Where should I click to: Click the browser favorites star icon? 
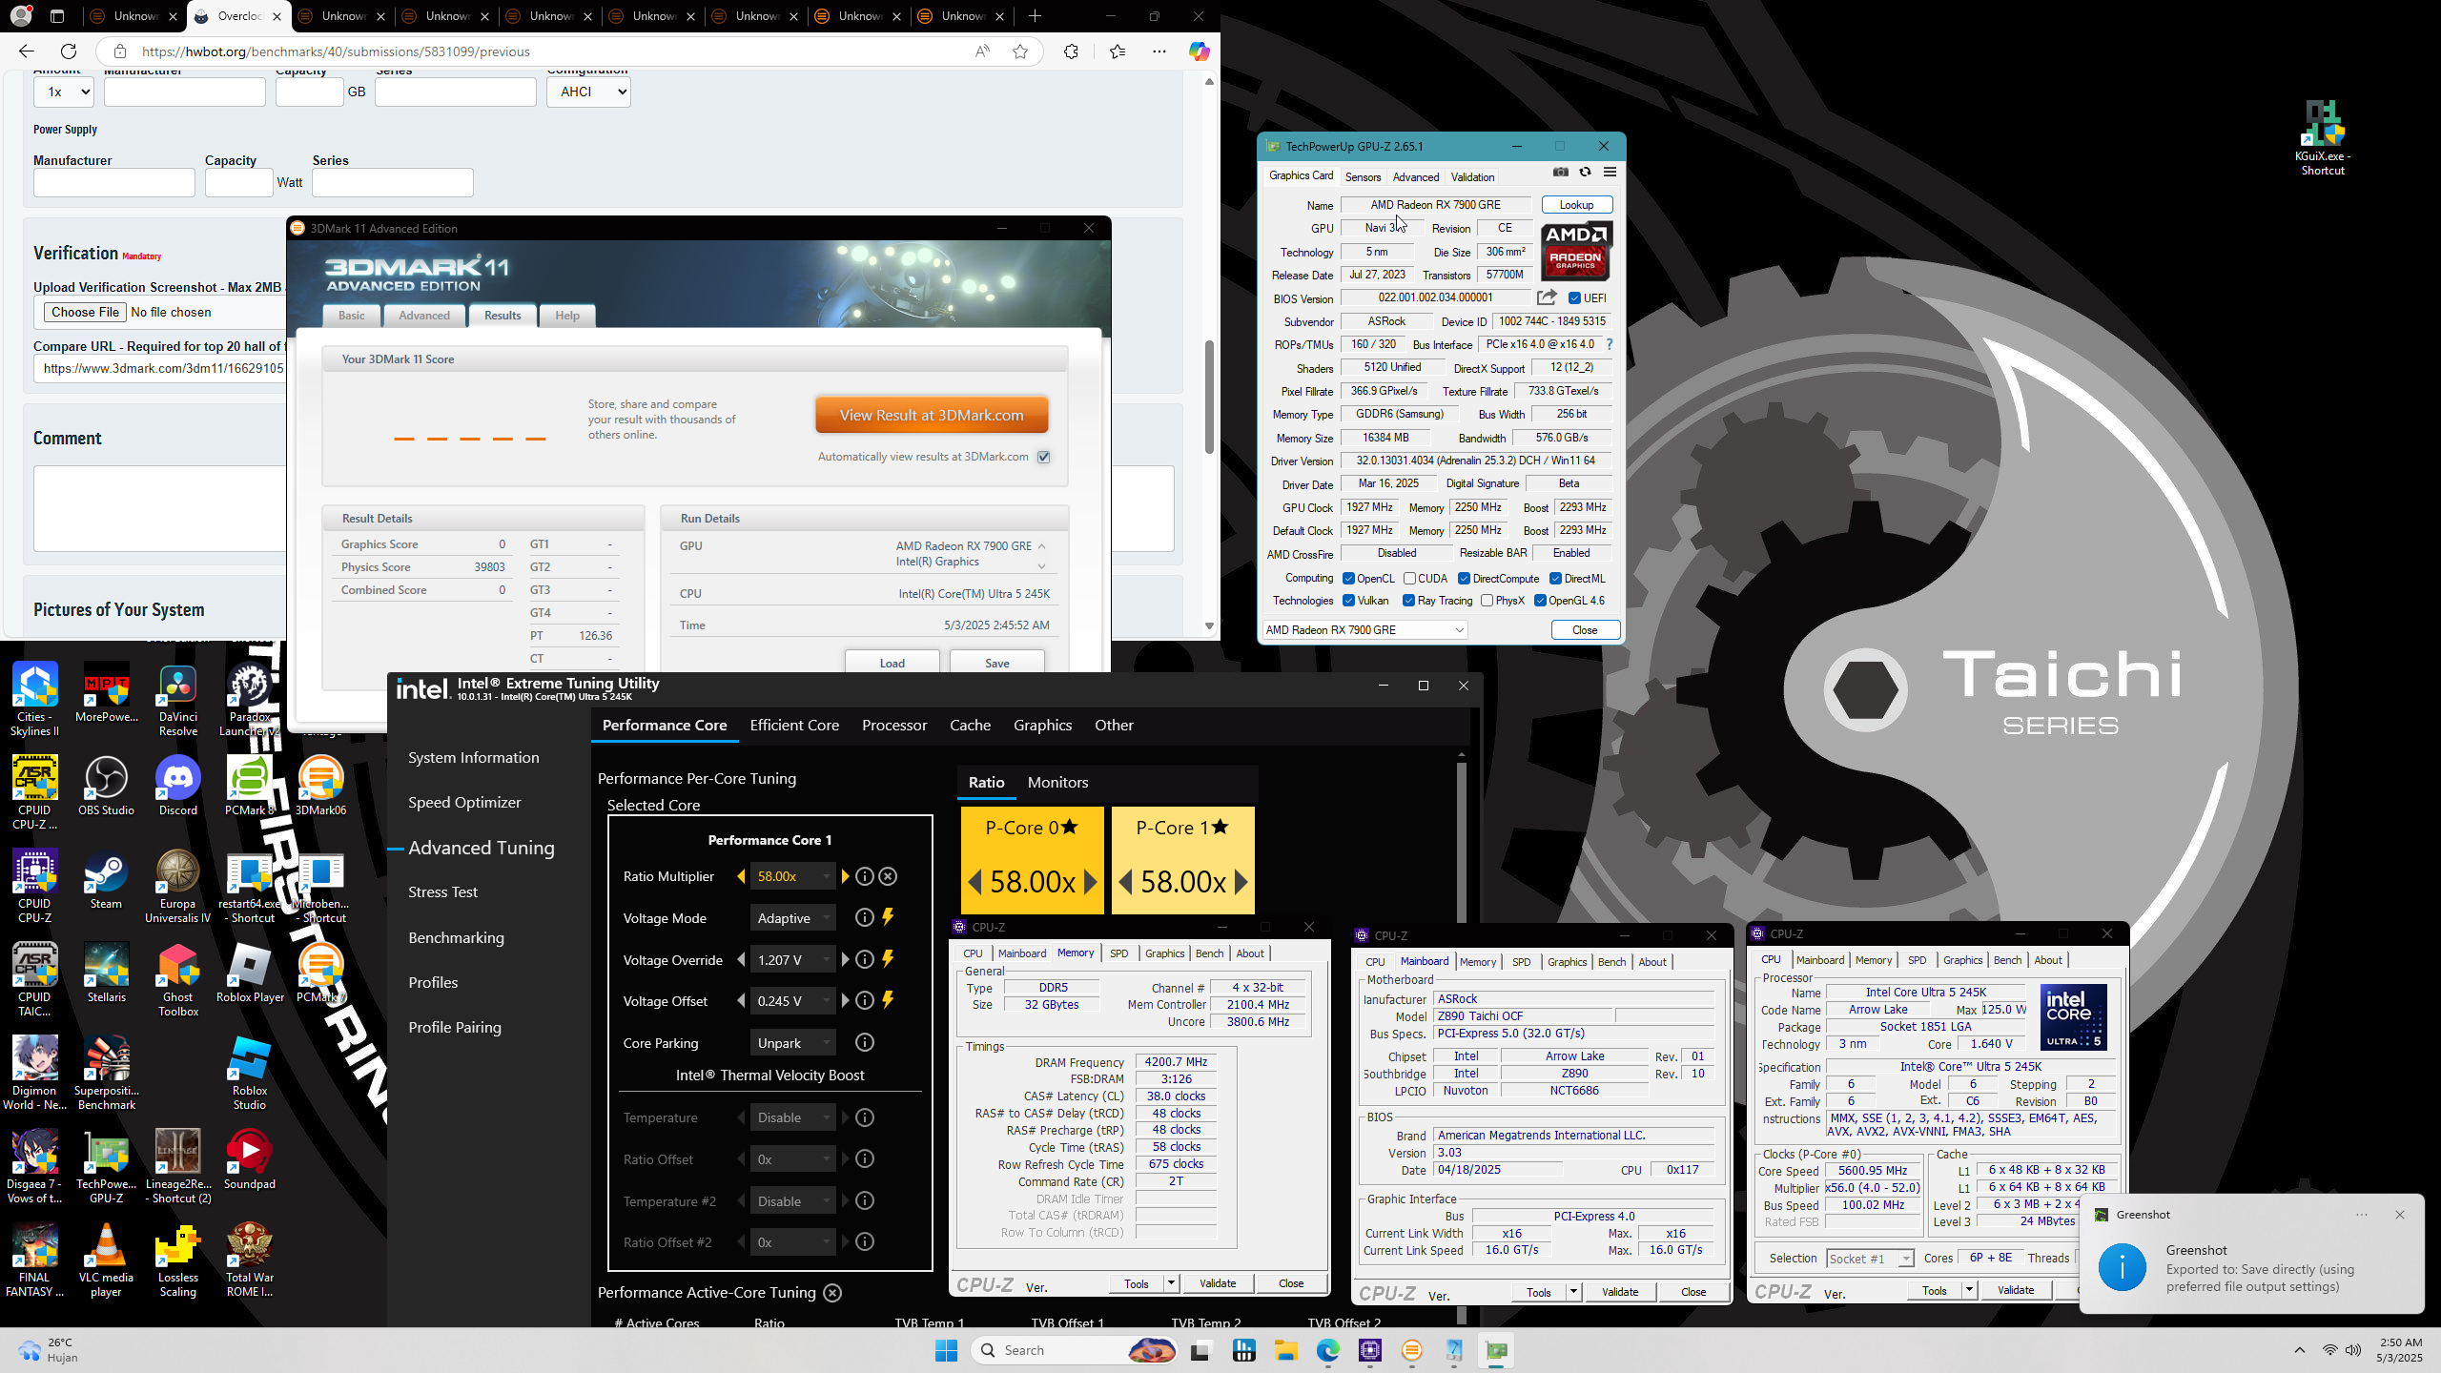(1020, 51)
